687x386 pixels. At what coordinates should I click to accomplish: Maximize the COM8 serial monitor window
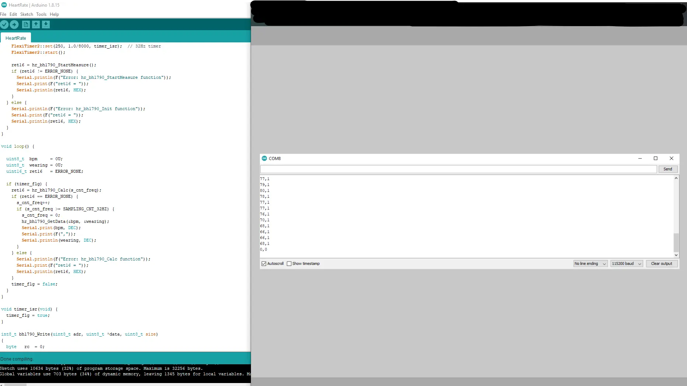(x=655, y=158)
